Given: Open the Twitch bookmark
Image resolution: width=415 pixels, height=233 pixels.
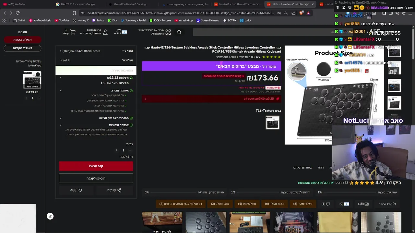Looking at the screenshot, I should pyautogui.click(x=98, y=20).
